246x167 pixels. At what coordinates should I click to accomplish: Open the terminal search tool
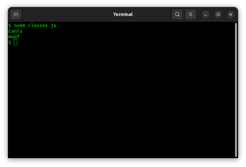pyautogui.click(x=177, y=14)
